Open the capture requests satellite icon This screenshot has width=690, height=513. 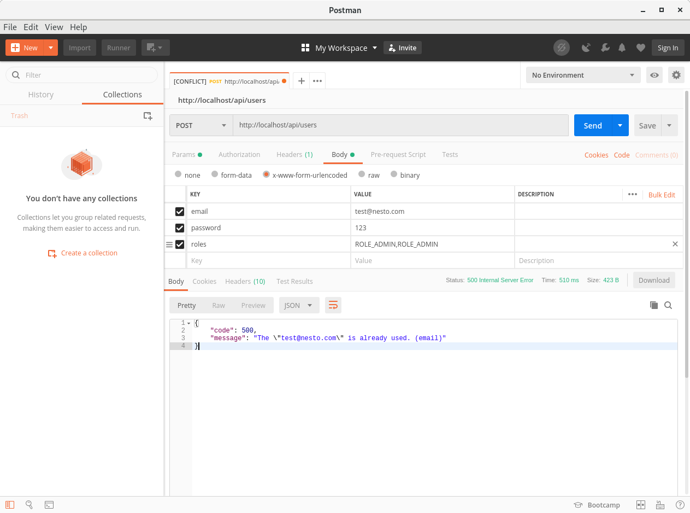[x=586, y=48]
